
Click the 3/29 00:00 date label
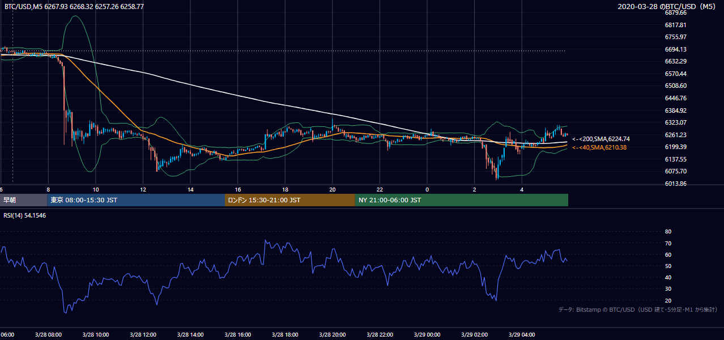click(x=427, y=334)
